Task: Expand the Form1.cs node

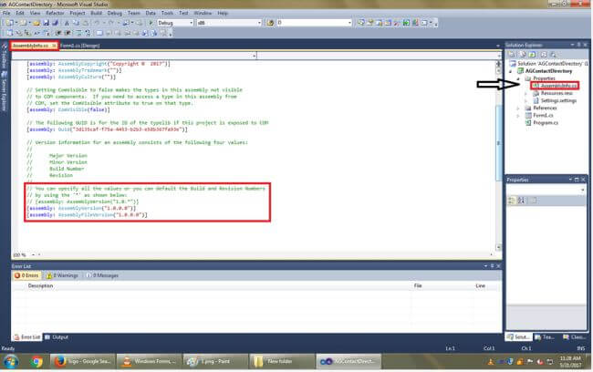Action: [518, 115]
